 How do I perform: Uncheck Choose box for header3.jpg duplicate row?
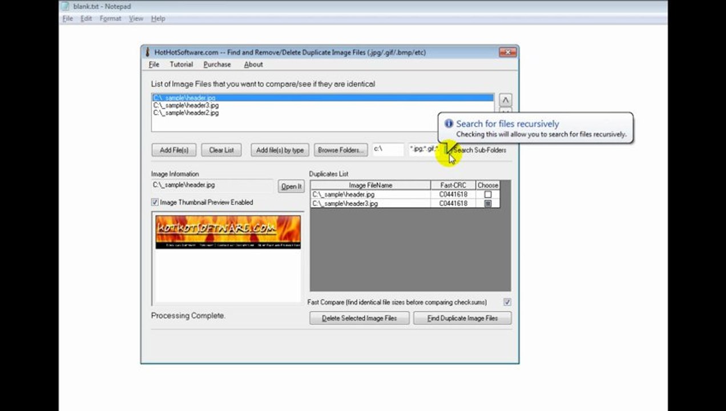487,203
